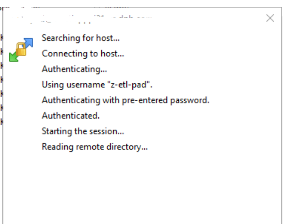Screen dimensions: 283x224
Task: Click the background window edge left of the dialog
Action: [1, 115]
